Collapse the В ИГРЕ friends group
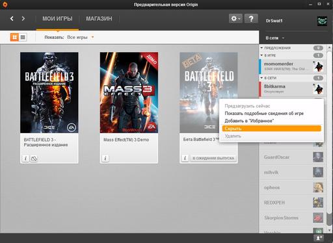 click(x=261, y=55)
